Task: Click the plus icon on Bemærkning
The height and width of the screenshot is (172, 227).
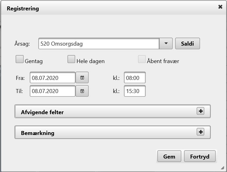Action: tap(200, 132)
